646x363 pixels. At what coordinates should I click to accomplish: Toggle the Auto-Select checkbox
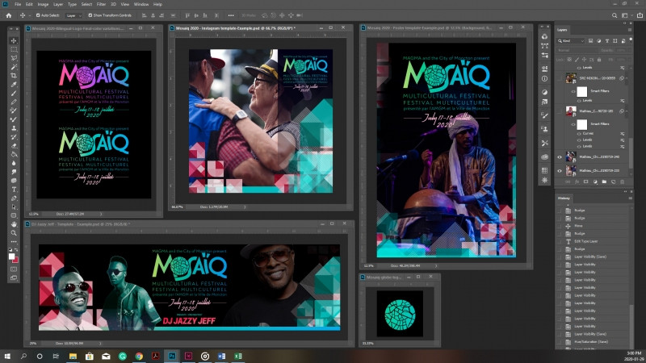pos(38,15)
